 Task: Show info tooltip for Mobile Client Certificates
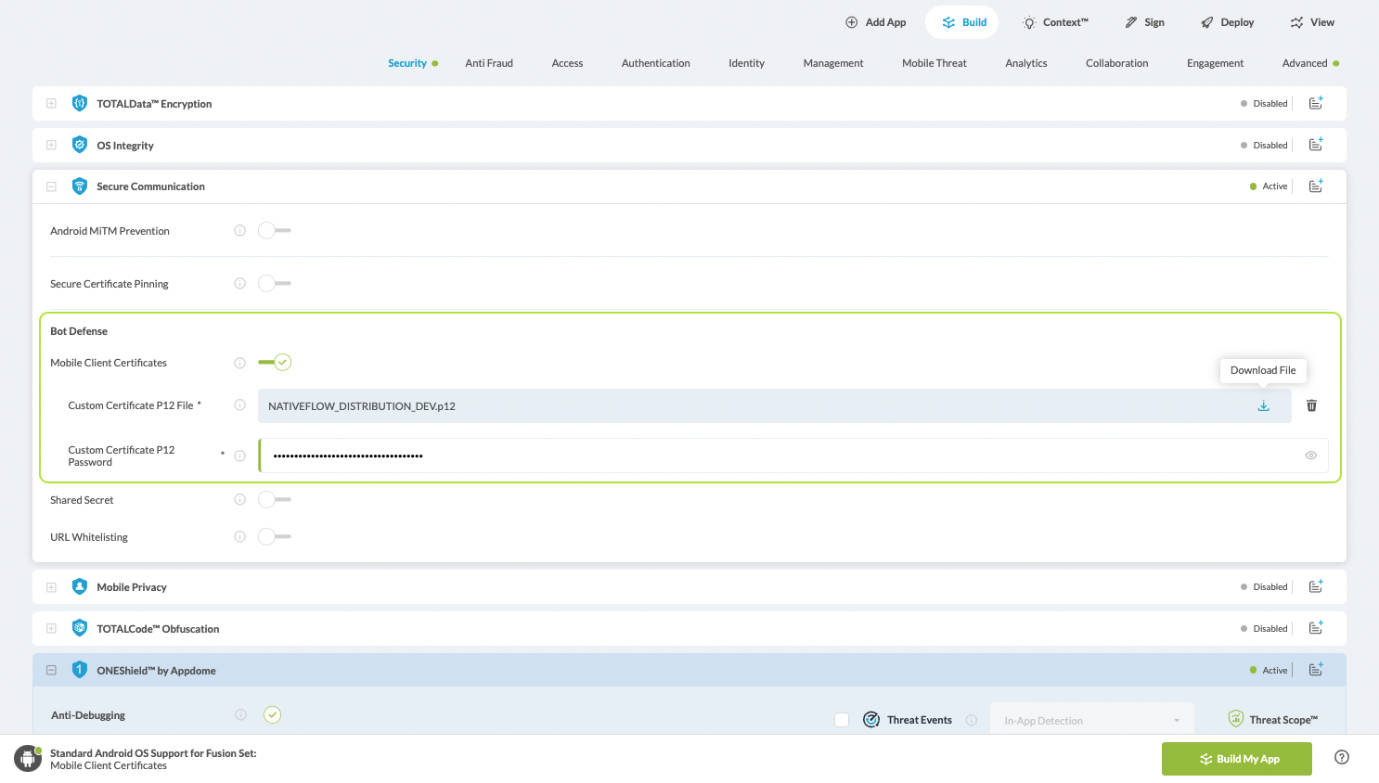[x=239, y=363]
